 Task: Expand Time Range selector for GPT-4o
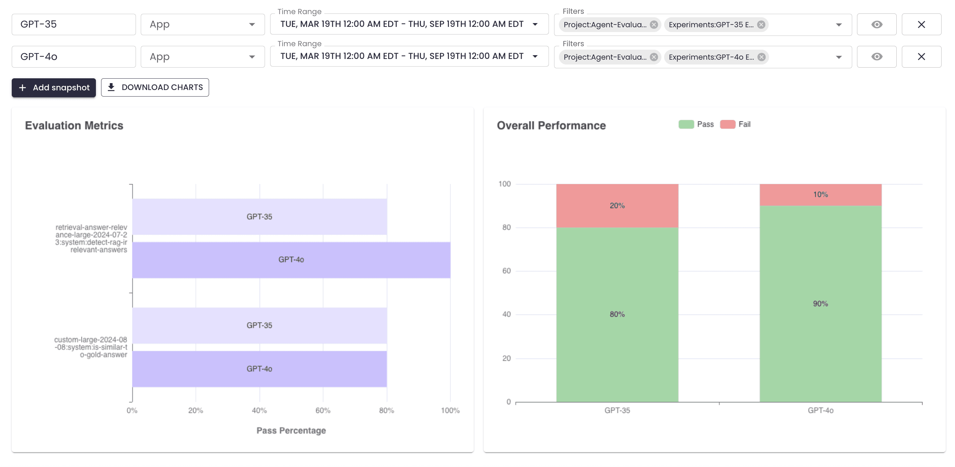click(409, 56)
